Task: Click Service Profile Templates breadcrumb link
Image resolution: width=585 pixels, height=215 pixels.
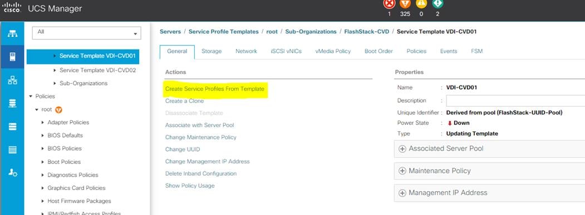Action: (223, 32)
